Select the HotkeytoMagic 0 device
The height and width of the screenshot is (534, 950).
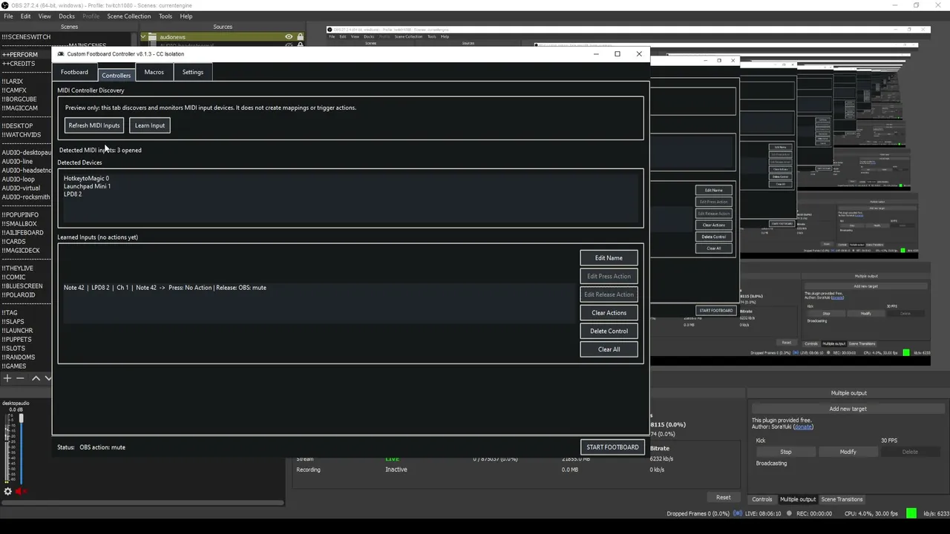pyautogui.click(x=86, y=178)
